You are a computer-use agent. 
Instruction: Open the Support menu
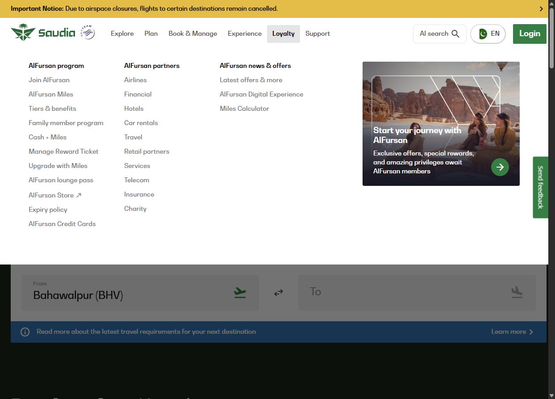coord(318,34)
